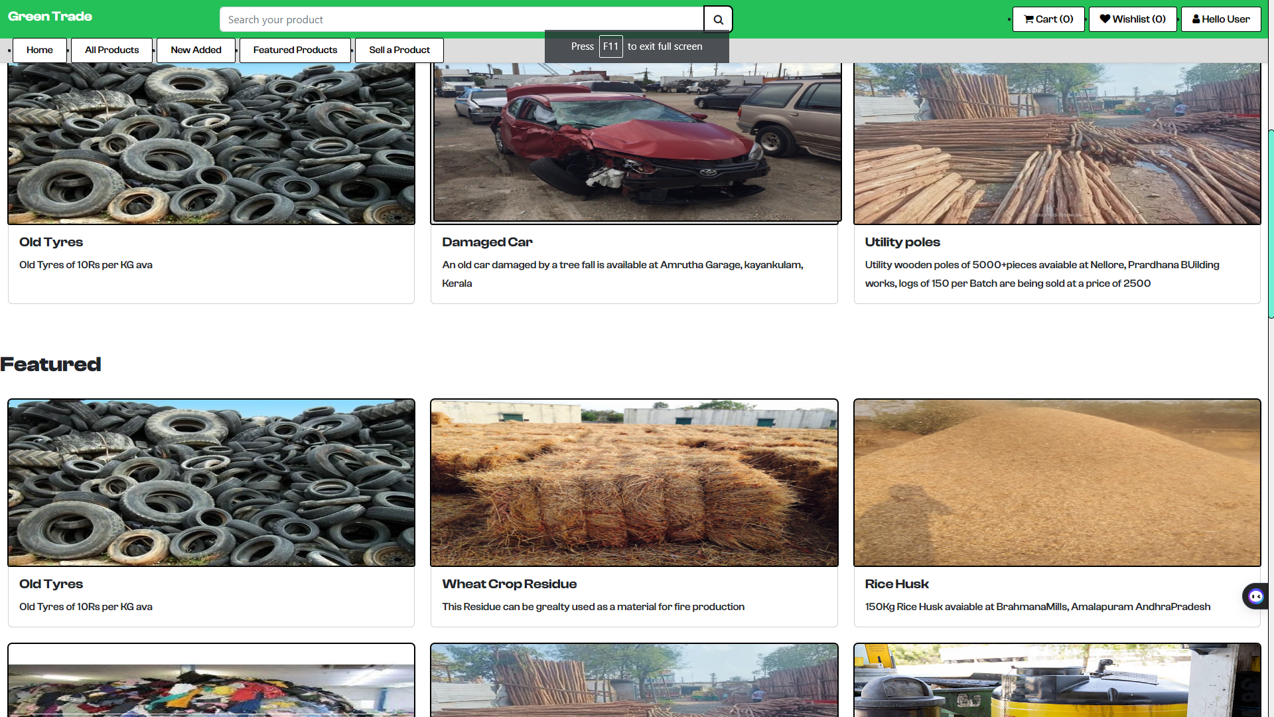Click Sell a Product button
This screenshot has height=717, width=1274.
[x=399, y=50]
